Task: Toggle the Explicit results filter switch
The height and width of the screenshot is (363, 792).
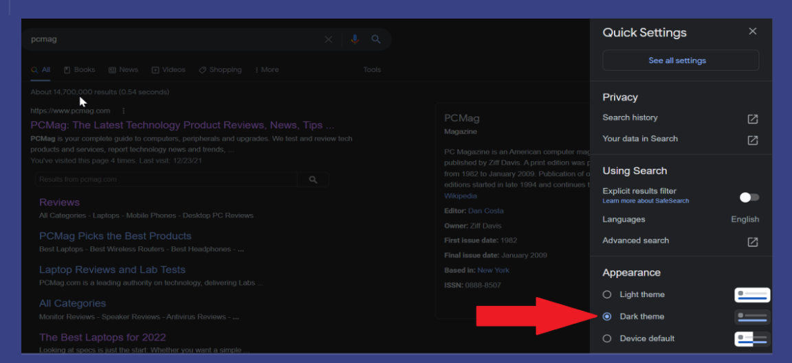Action: tap(749, 197)
